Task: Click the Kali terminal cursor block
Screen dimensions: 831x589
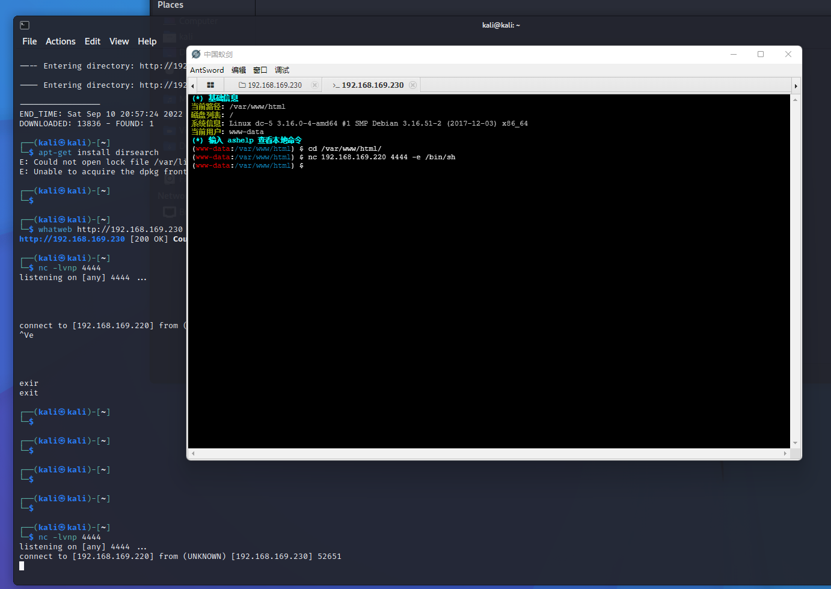Action: tap(22, 566)
